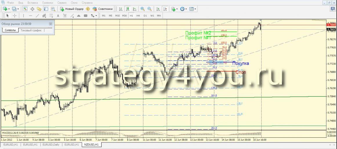Toggle the bar chart display mode
Viewport: 337px width, 149px height.
[x=121, y=9]
